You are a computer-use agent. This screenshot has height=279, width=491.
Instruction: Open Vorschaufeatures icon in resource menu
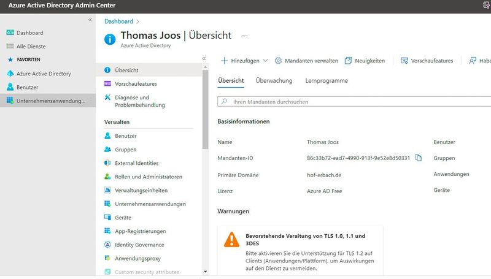(x=107, y=83)
